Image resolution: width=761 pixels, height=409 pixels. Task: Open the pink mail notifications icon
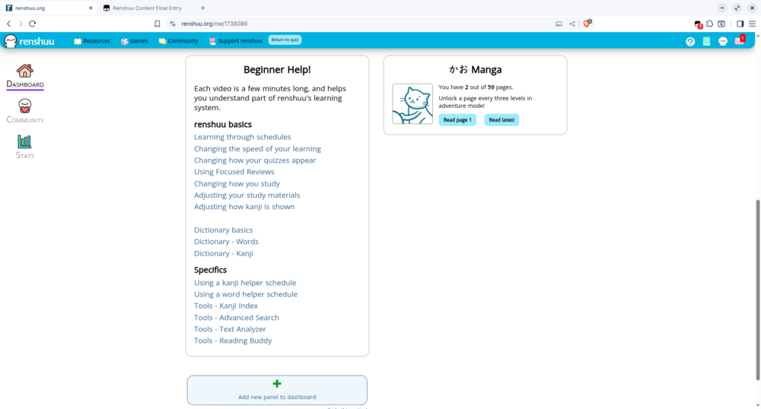(739, 41)
